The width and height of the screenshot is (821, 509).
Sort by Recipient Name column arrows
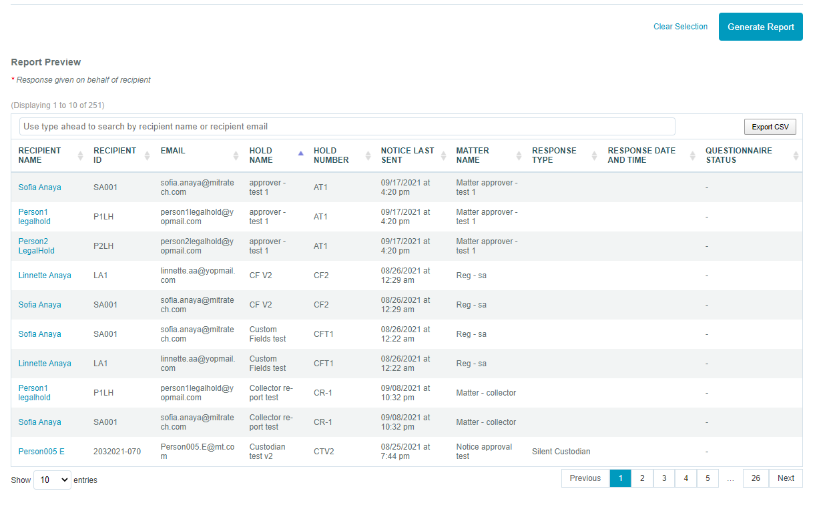pos(81,155)
